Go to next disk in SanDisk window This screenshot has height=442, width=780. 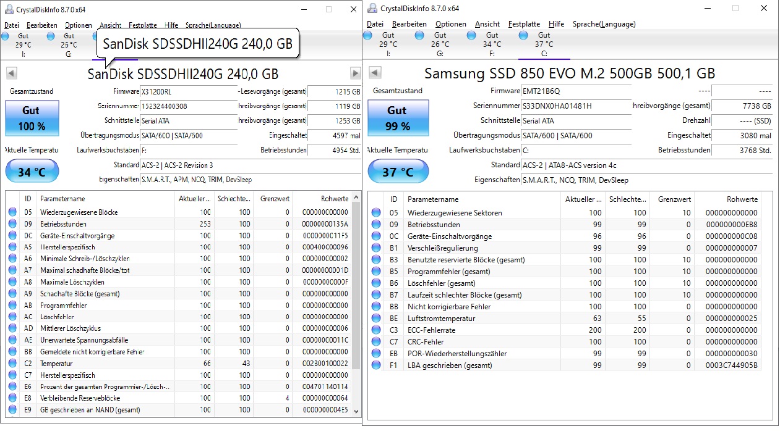(x=355, y=73)
